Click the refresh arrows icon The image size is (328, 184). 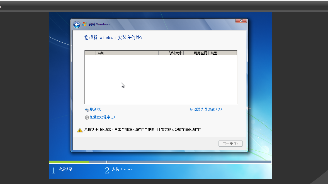pyautogui.click(x=87, y=110)
